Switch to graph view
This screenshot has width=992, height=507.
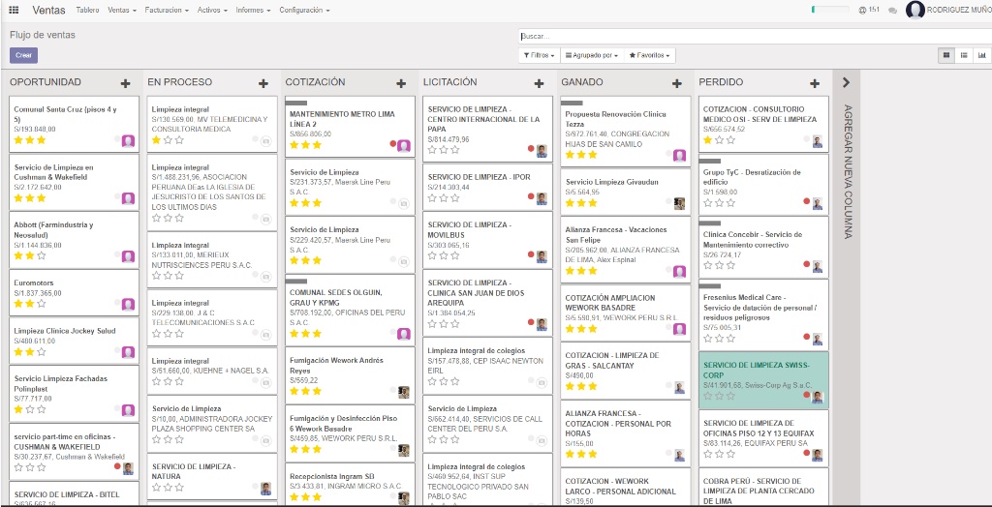point(982,55)
